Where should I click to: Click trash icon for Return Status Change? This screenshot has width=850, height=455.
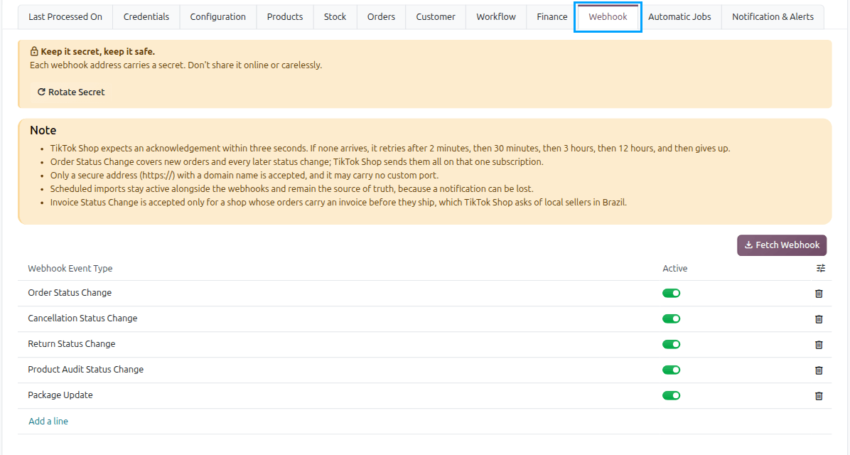pyautogui.click(x=819, y=344)
